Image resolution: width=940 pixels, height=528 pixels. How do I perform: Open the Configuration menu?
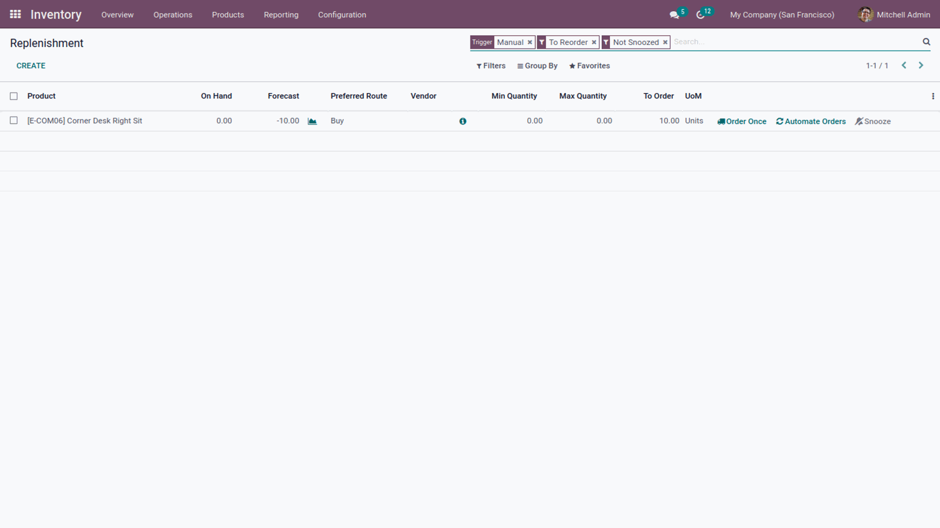[x=342, y=15]
